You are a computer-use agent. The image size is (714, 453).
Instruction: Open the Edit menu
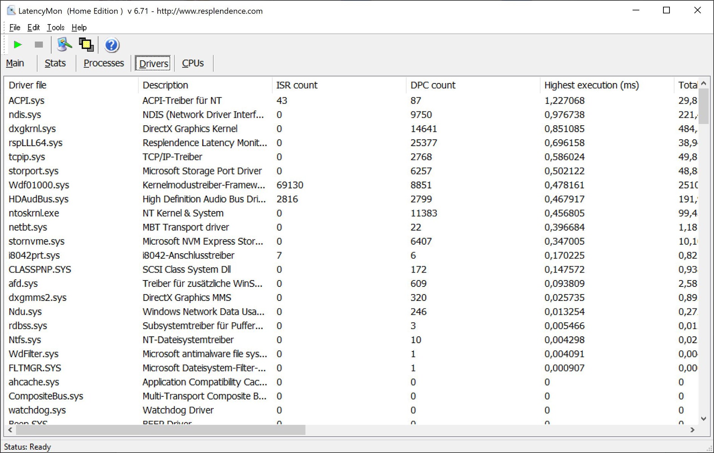pyautogui.click(x=33, y=28)
